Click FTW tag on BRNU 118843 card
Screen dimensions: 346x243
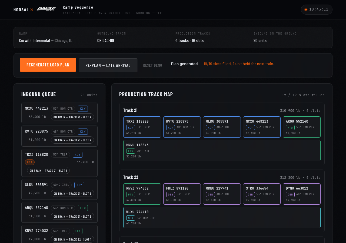pos(131,151)
